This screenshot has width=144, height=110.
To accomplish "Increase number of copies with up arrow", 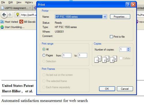I will click(128, 49).
